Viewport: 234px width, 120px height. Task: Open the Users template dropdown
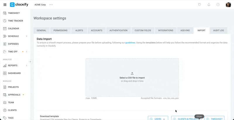pyautogui.click(x=158, y=119)
